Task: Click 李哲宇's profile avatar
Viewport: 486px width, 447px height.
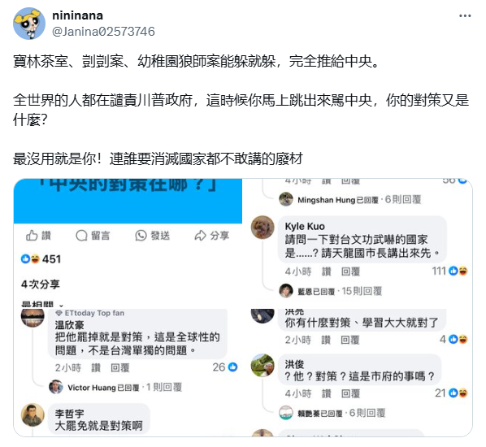Action: click(x=33, y=415)
